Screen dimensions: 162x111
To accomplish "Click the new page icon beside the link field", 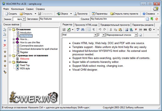I will 147,19.
